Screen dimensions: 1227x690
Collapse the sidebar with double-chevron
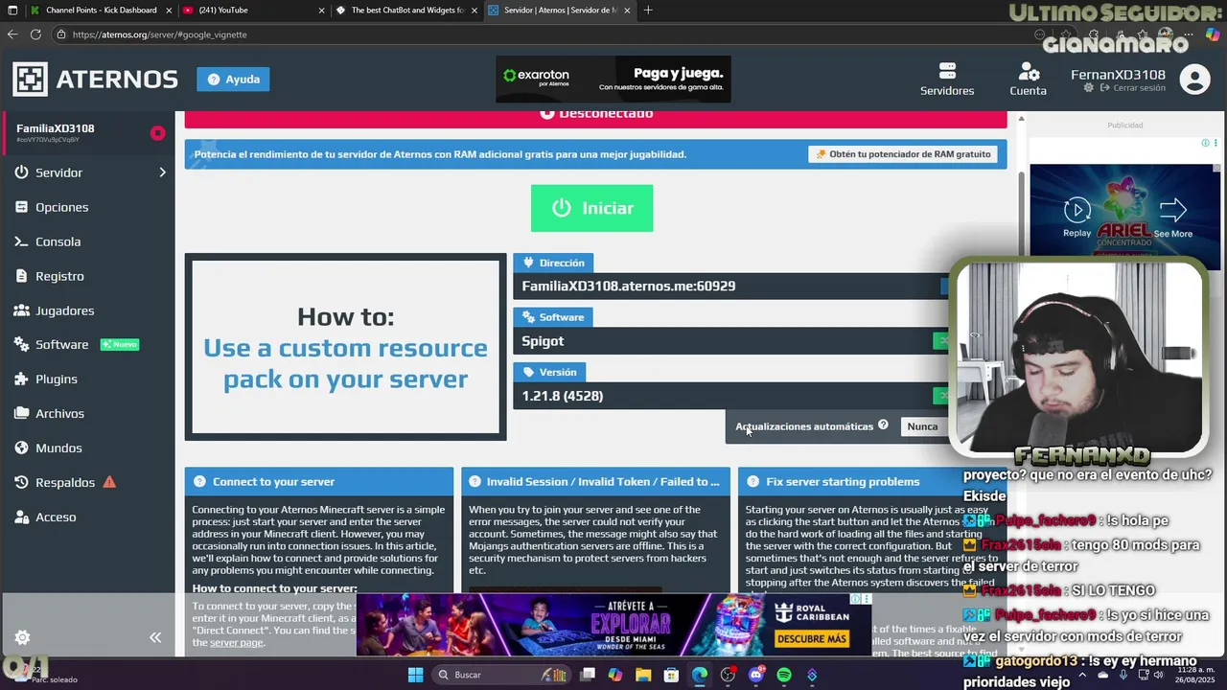[x=155, y=637]
